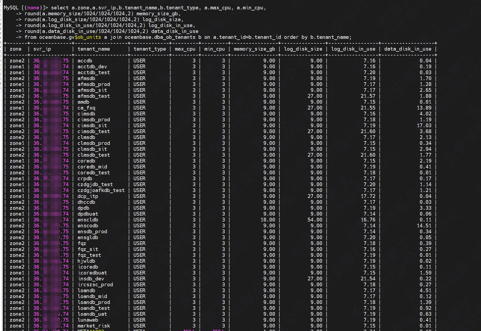
Task: Click the svr_ip column header
Action: [x=42, y=49]
